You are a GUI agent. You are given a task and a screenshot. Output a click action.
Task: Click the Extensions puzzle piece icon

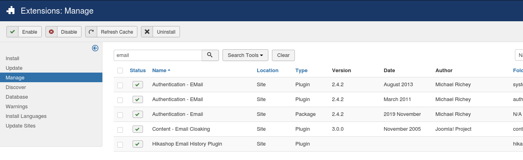tap(11, 11)
